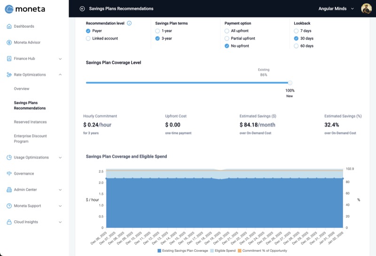Open the Overview link under Rate Optimizations

(22, 89)
